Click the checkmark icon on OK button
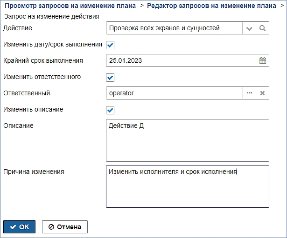 click(x=13, y=227)
